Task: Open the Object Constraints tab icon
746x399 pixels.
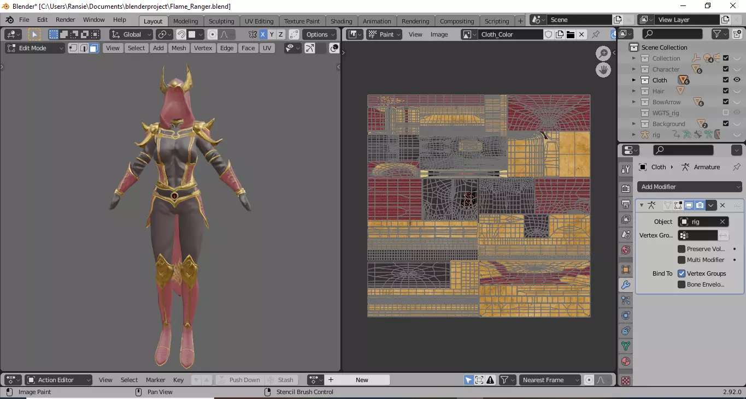Action: [626, 331]
